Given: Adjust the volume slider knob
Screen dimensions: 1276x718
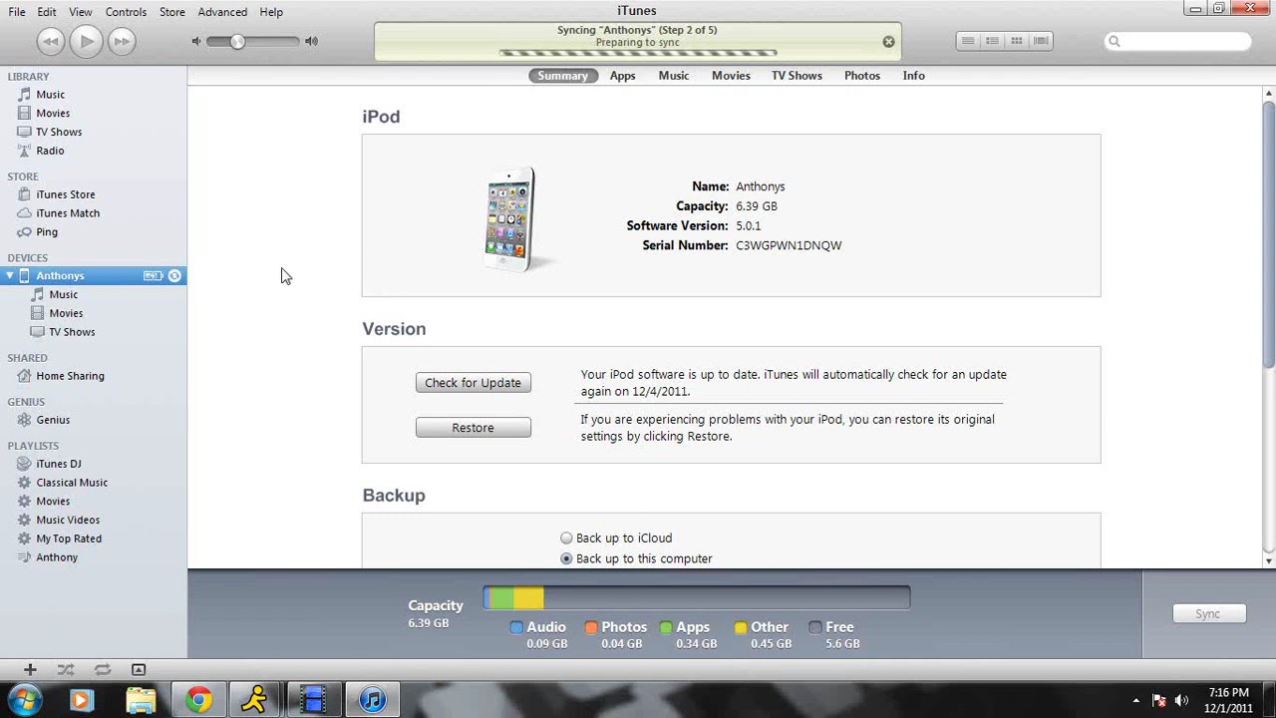Looking at the screenshot, I should tap(237, 41).
